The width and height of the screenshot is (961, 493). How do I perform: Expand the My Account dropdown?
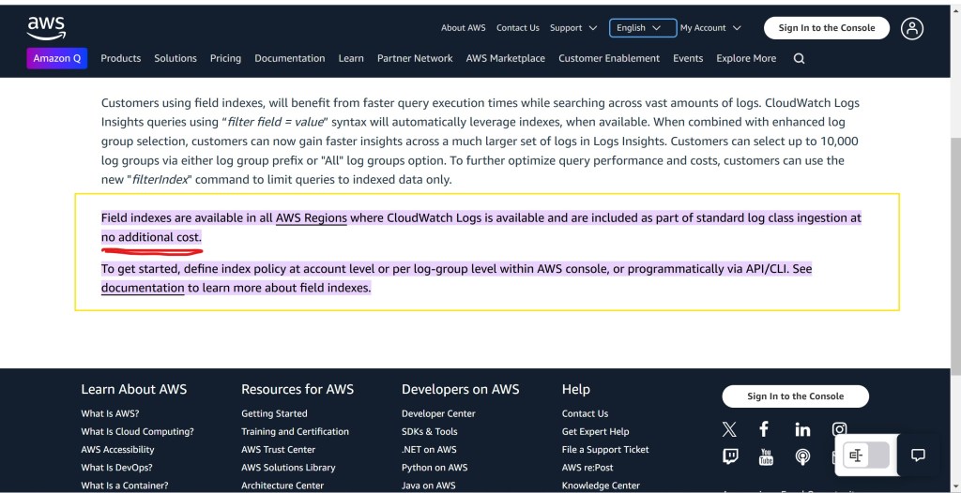click(x=710, y=28)
